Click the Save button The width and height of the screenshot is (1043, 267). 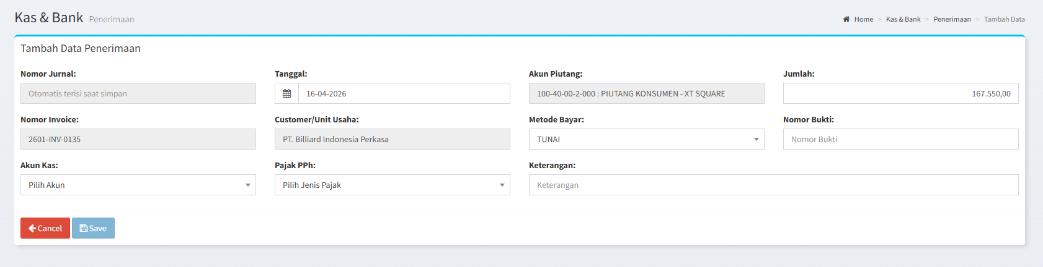tap(93, 228)
